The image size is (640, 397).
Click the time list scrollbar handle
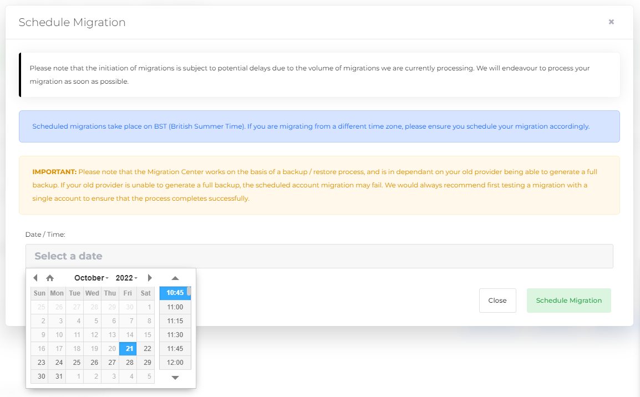(189, 291)
